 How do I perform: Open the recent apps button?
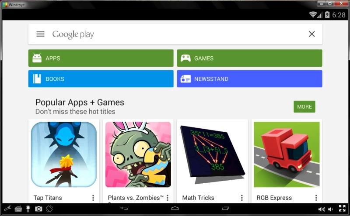click(x=225, y=209)
